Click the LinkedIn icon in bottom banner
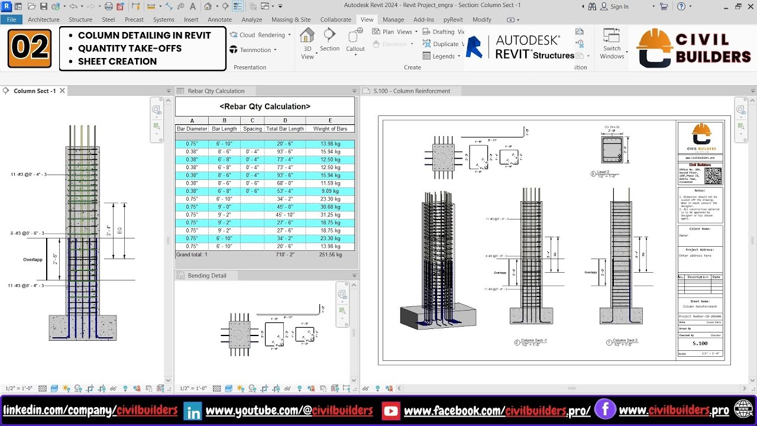The width and height of the screenshot is (757, 426). 193,411
